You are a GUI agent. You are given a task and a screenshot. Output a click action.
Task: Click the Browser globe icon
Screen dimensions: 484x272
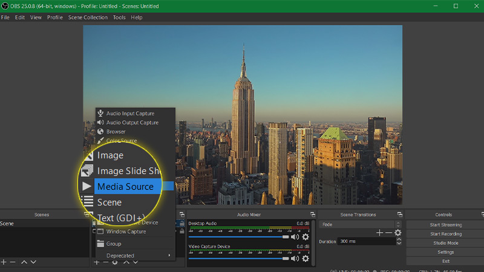(x=100, y=131)
